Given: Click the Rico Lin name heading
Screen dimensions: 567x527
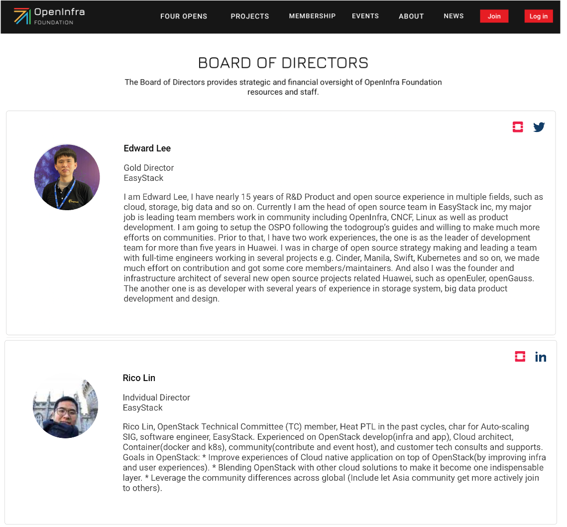Looking at the screenshot, I should pyautogui.click(x=139, y=378).
